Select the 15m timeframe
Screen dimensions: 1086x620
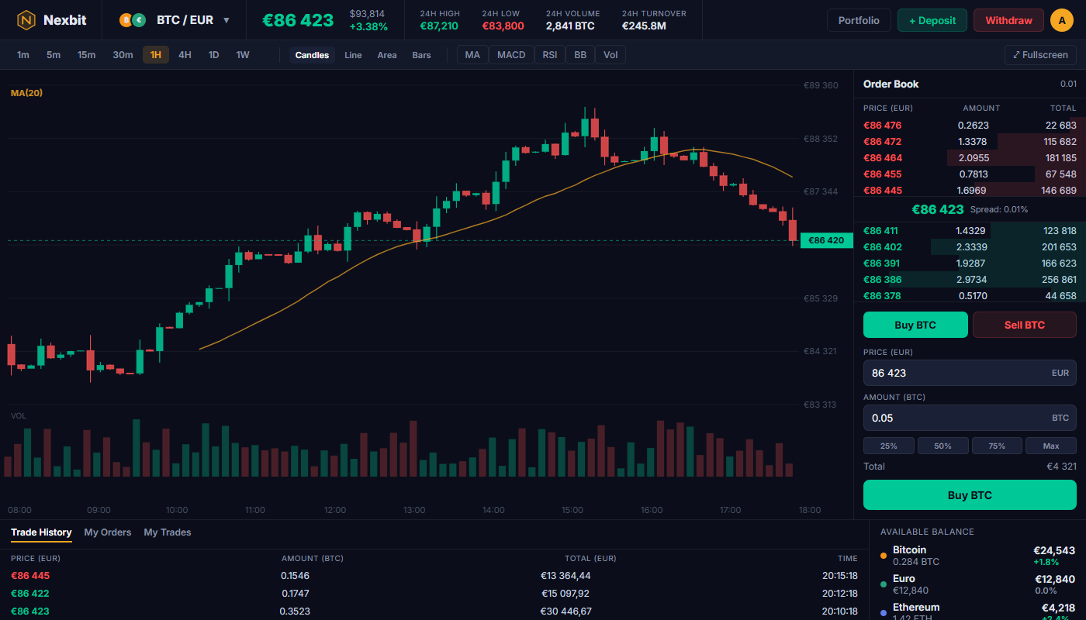click(x=87, y=55)
